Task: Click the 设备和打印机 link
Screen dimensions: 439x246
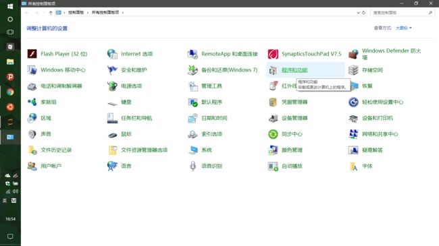Action: coord(378,118)
